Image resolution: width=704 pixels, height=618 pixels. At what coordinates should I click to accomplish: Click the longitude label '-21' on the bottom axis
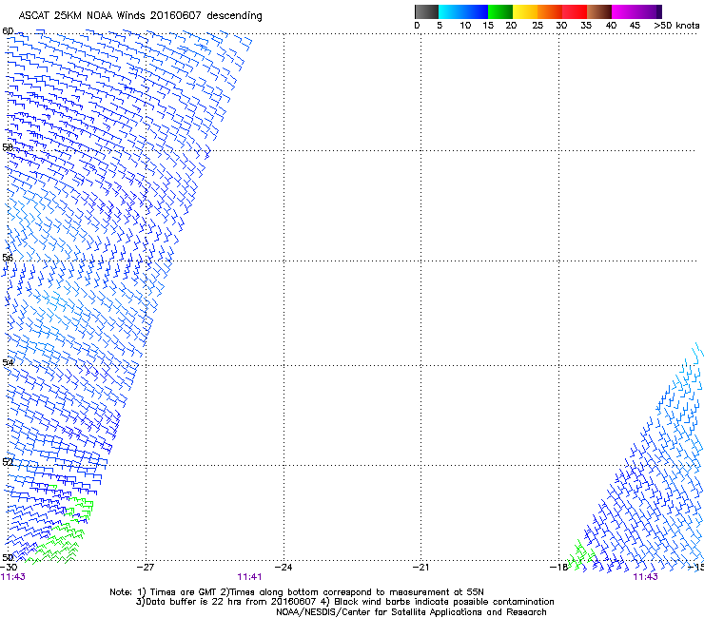pyautogui.click(x=420, y=567)
